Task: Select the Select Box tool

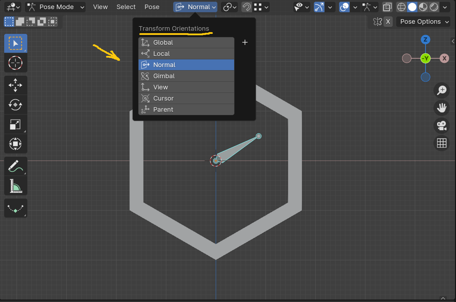Action: 15,43
